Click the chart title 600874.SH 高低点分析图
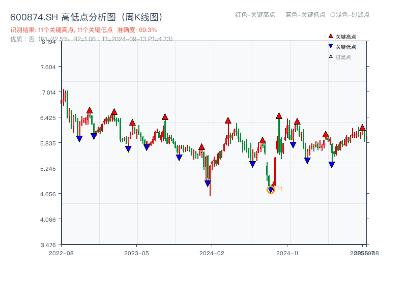This screenshot has height=305, width=407. pyautogui.click(x=86, y=17)
